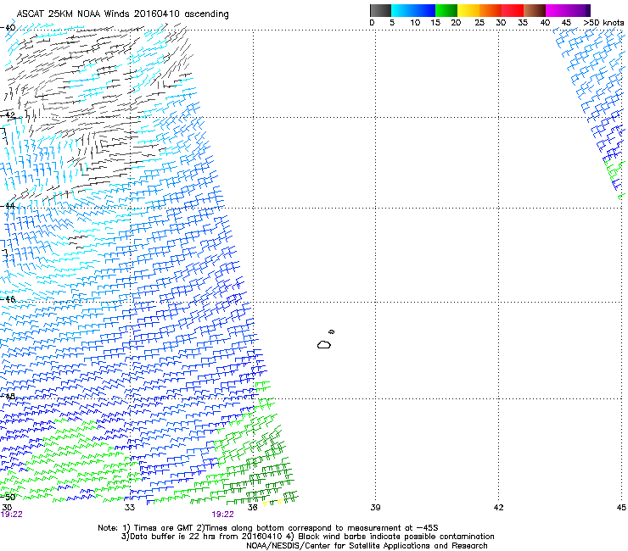The height and width of the screenshot is (551, 628).
Task: Click the magenta 40-45 knots color band
Action: (x=557, y=10)
